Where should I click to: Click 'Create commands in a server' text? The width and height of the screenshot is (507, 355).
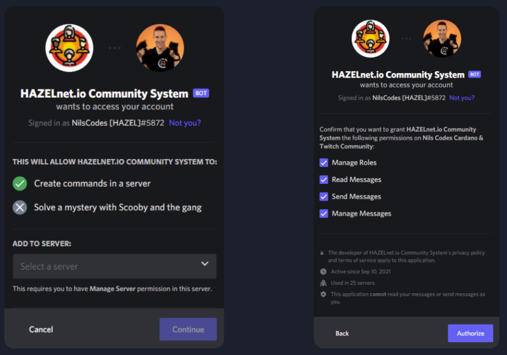pyautogui.click(x=92, y=183)
